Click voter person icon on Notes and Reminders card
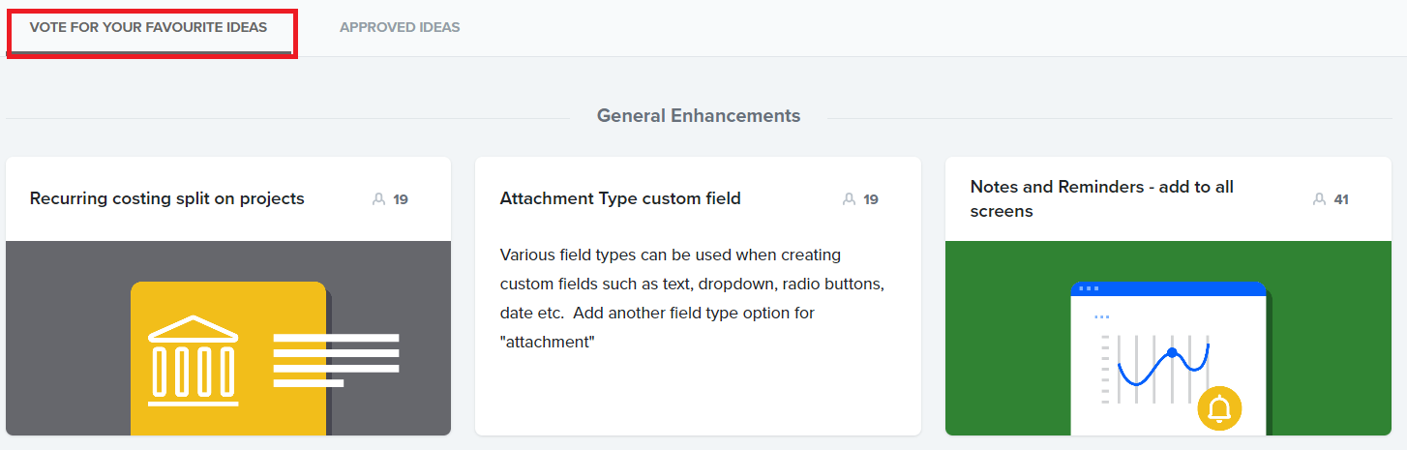The width and height of the screenshot is (1407, 450). pos(1319,199)
